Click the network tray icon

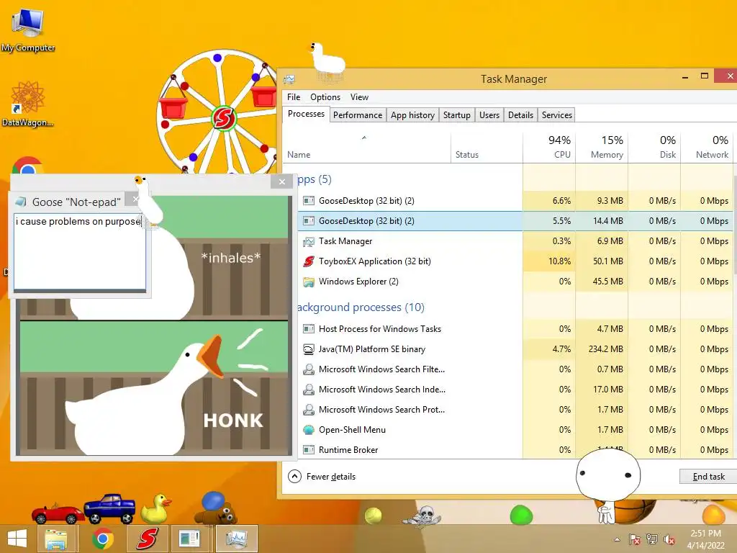pyautogui.click(x=652, y=539)
